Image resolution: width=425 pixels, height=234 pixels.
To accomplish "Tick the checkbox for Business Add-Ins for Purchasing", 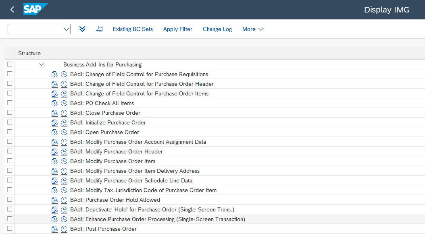I will coord(10,64).
